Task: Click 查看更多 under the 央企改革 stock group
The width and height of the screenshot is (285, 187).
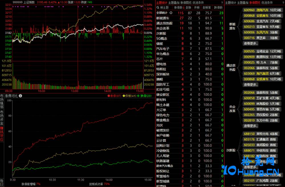Action: (251, 126)
